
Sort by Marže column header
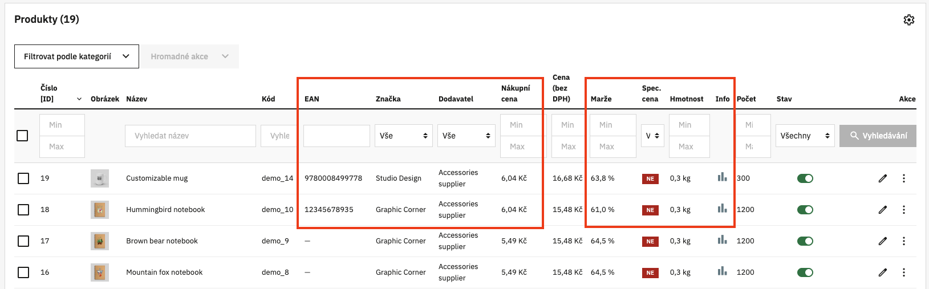click(x=601, y=99)
